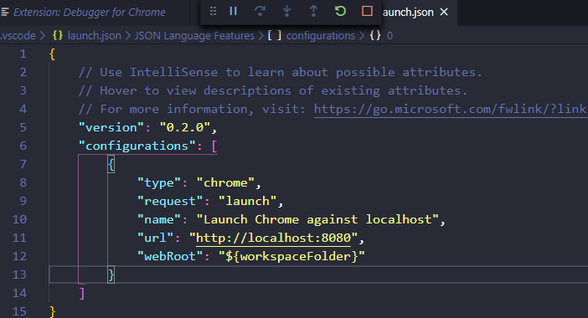Image resolution: width=588 pixels, height=318 pixels.
Task: Pause the debug session
Action: pos(233,11)
